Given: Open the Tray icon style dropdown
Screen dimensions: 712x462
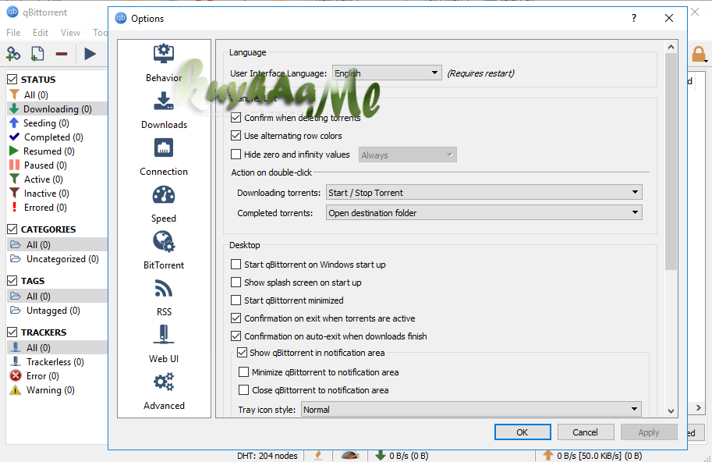Looking at the screenshot, I should (x=471, y=409).
